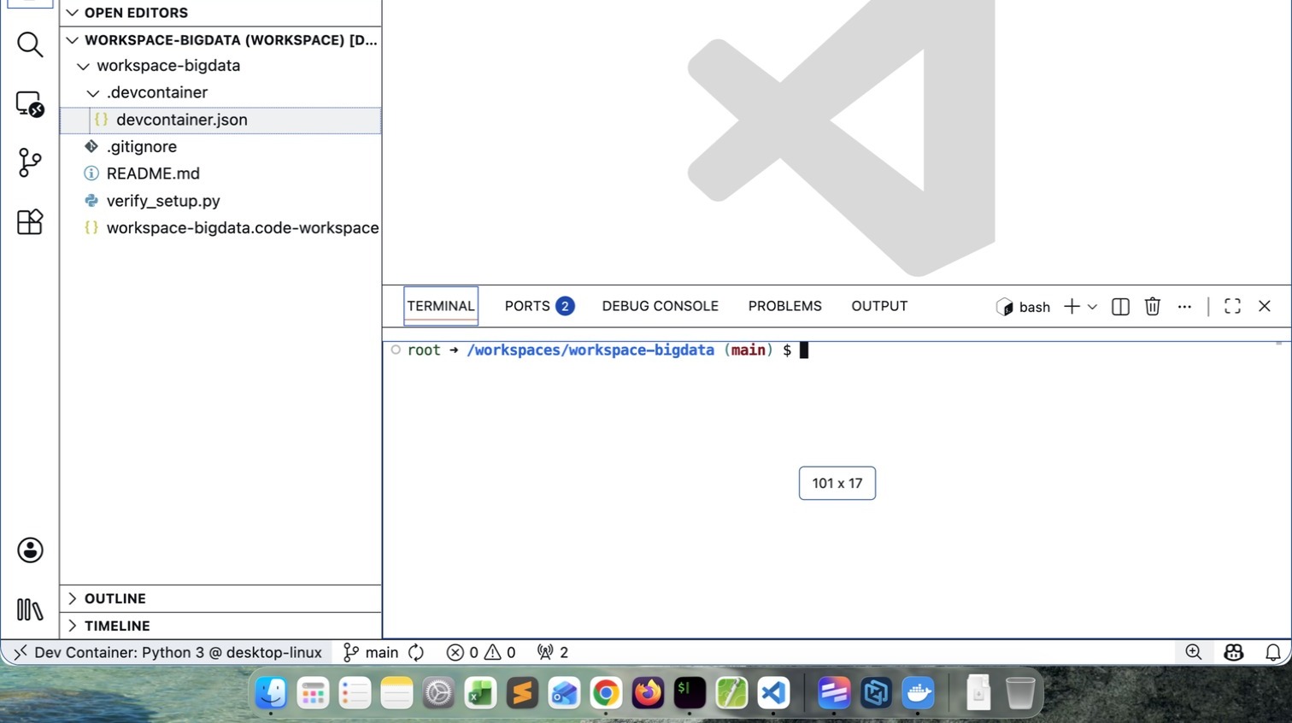Split the terminal pane

click(1120, 306)
